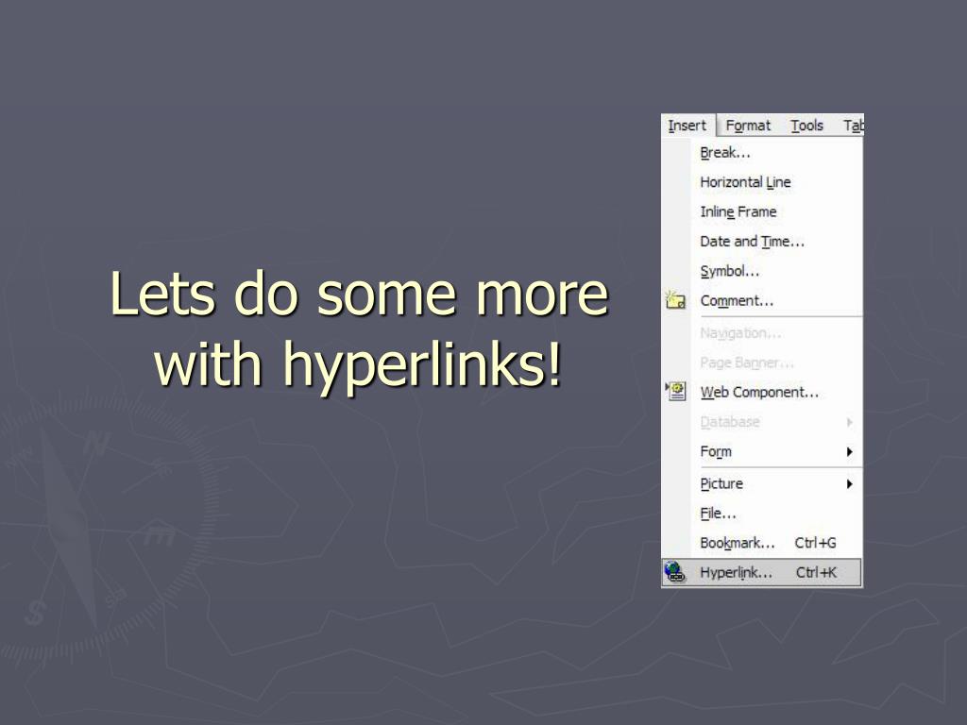The height and width of the screenshot is (725, 967).
Task: Select Hyperlink... menu entry
Action: tap(762, 573)
